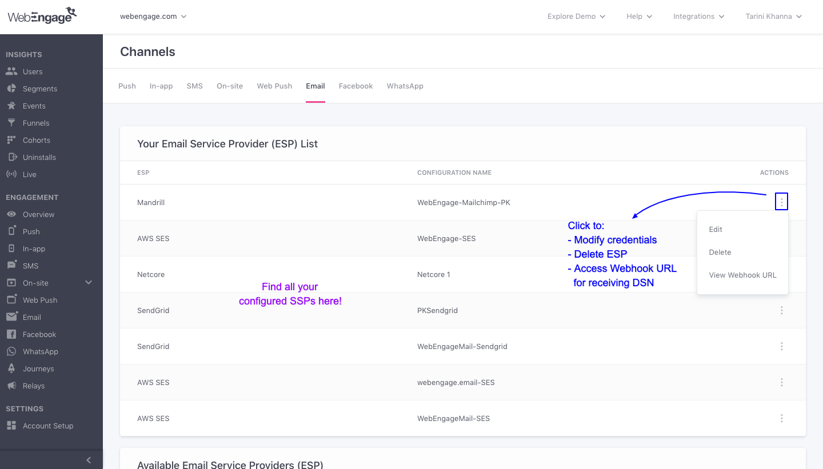Switch to the Web Push tab
The image size is (823, 469).
(274, 86)
